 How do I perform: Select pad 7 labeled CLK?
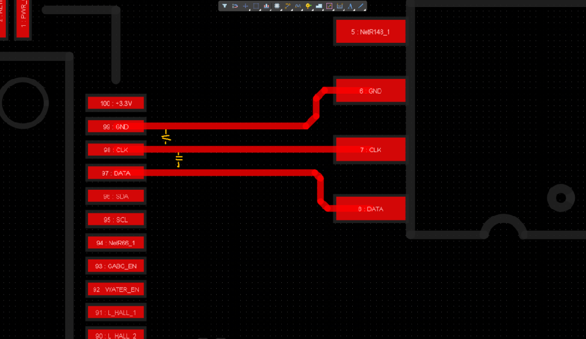click(x=370, y=150)
